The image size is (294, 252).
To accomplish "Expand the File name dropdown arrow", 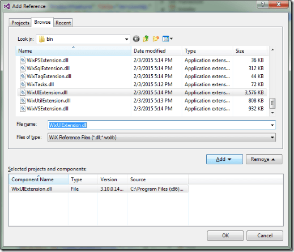I will pyautogui.click(x=272, y=125).
